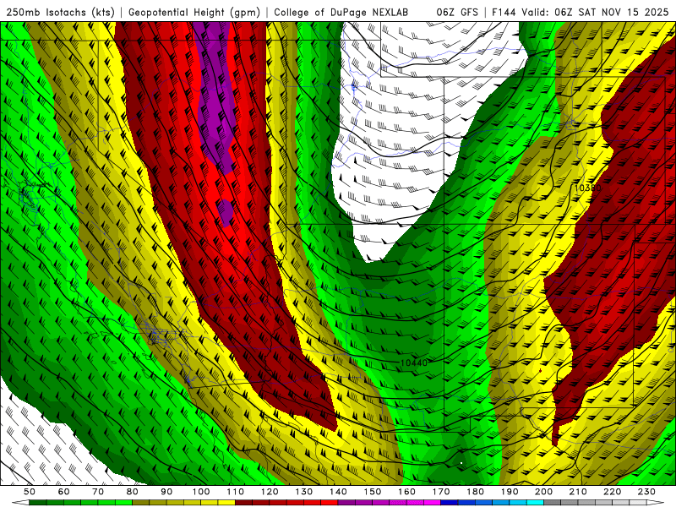
Task: Click the 10380 height contour label
Action: [587, 188]
